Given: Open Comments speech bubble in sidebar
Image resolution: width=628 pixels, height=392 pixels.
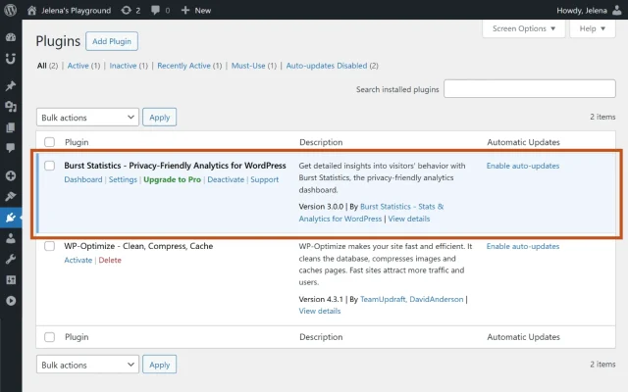Looking at the screenshot, I should click(11, 148).
